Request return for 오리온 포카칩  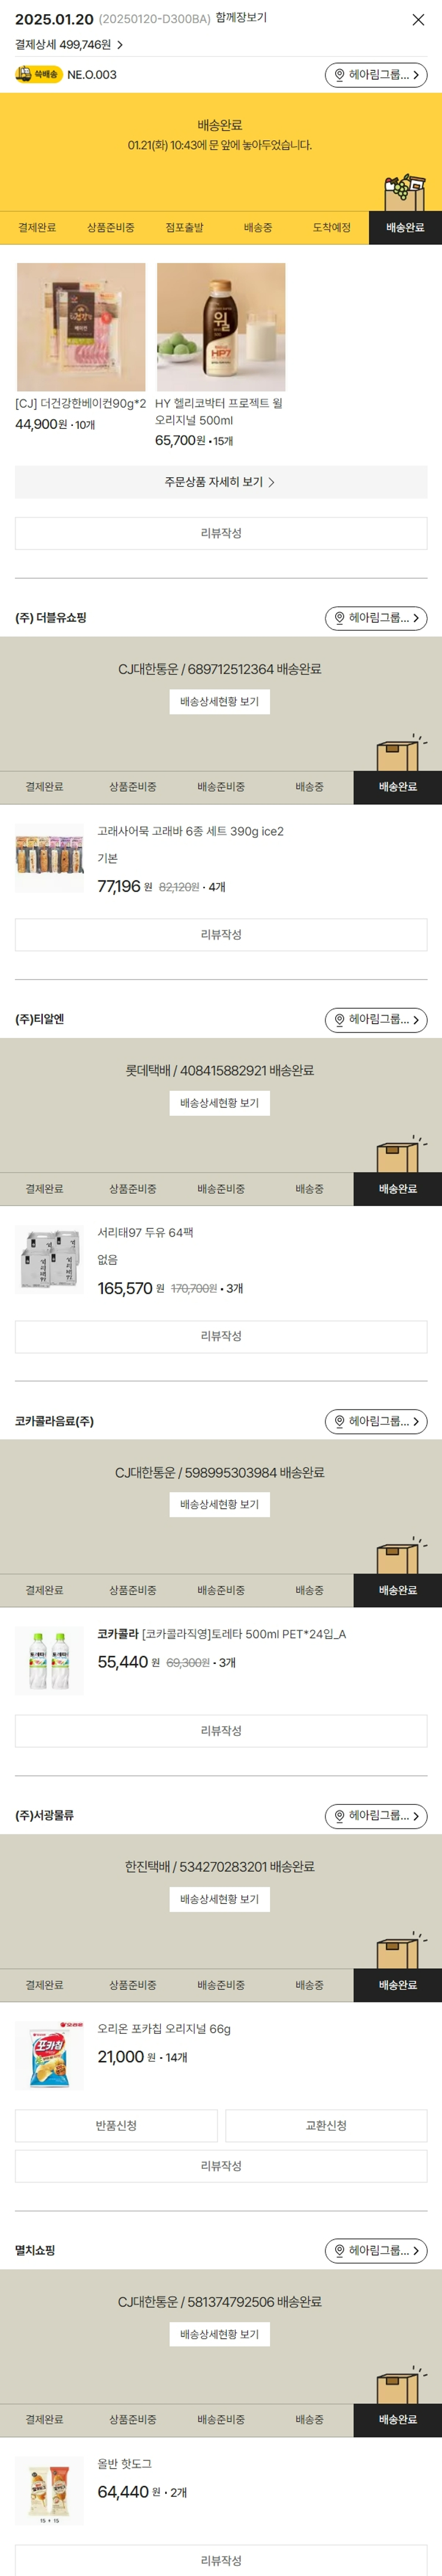(x=116, y=2125)
